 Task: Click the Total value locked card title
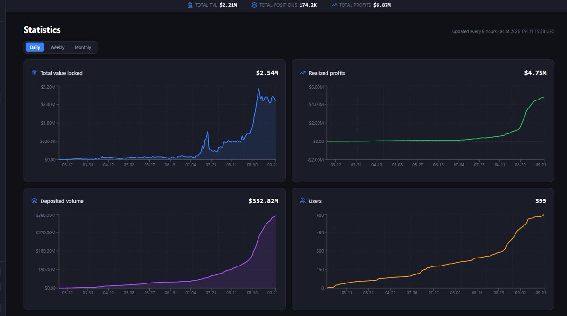click(x=61, y=73)
